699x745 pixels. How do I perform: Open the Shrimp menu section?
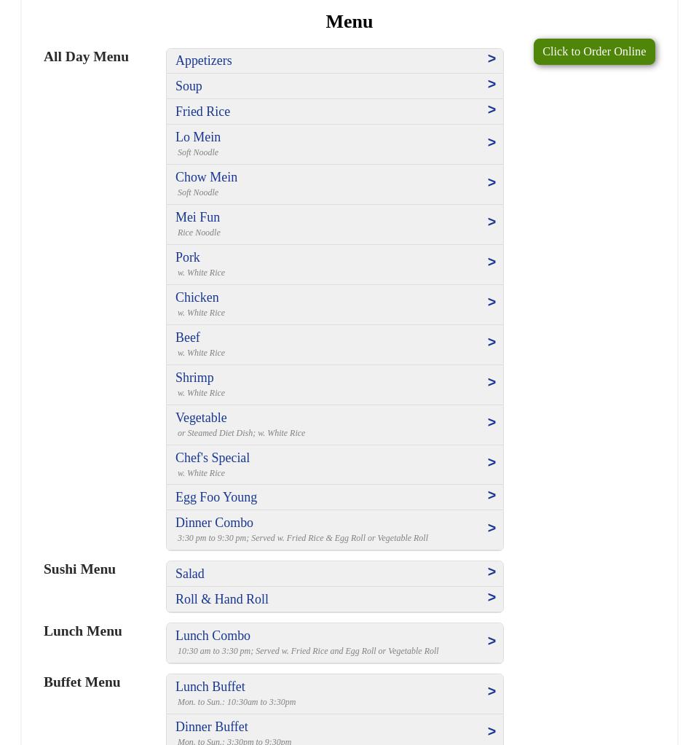[x=194, y=378]
